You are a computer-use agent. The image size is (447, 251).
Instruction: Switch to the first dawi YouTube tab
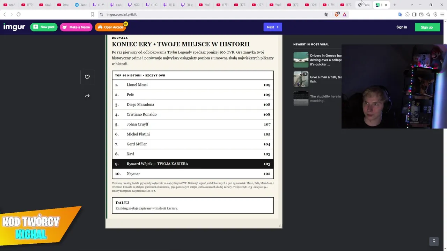click(45, 5)
